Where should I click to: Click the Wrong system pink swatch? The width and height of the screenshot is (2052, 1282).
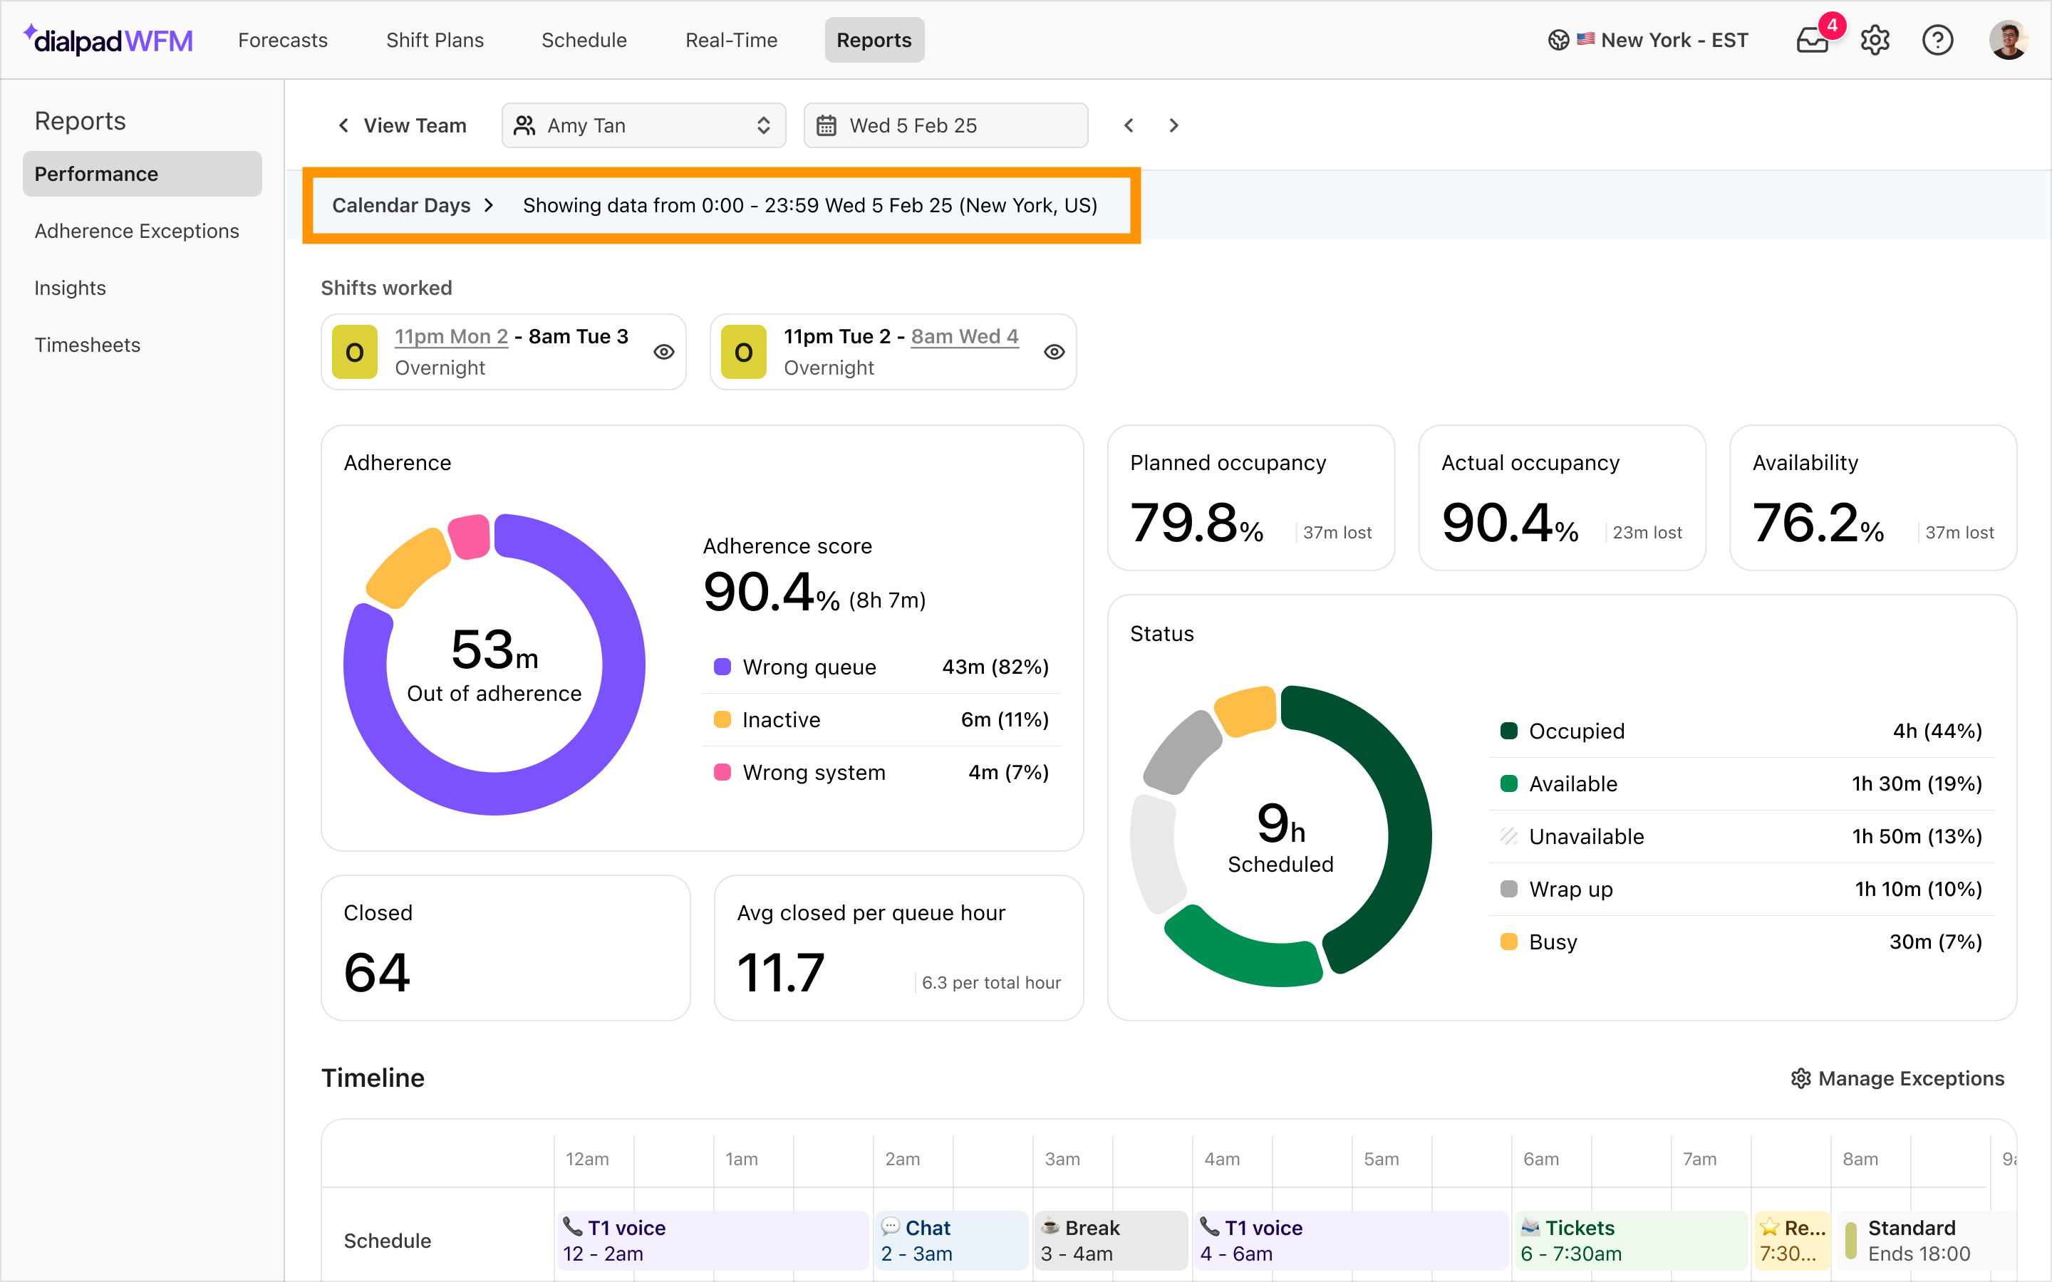pyautogui.click(x=722, y=771)
